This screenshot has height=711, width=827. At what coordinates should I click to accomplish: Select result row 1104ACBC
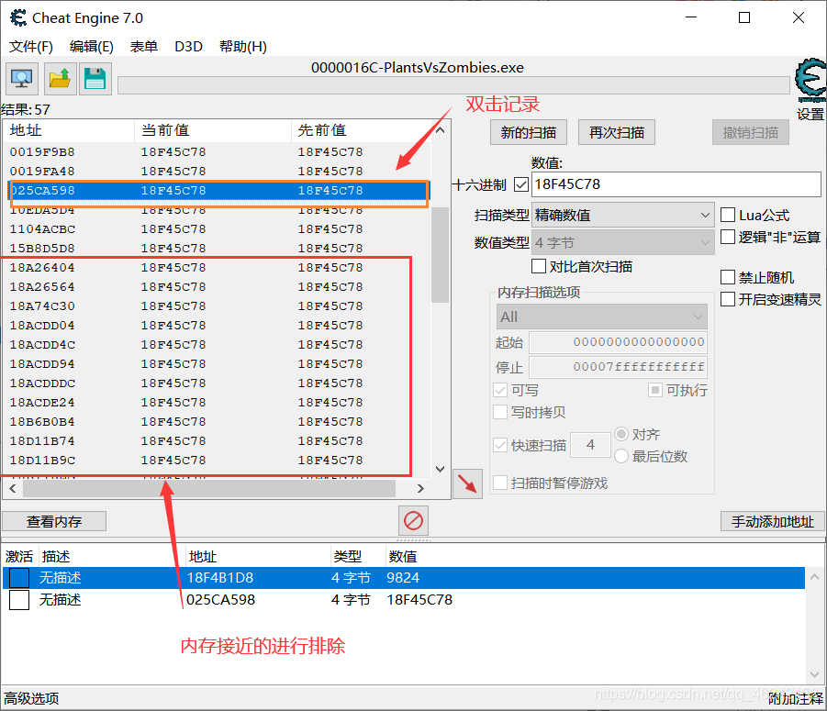click(x=217, y=229)
